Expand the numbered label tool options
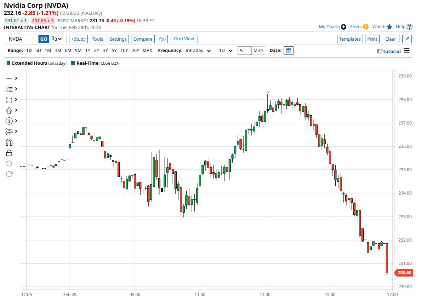The image size is (421, 302). 16,121
